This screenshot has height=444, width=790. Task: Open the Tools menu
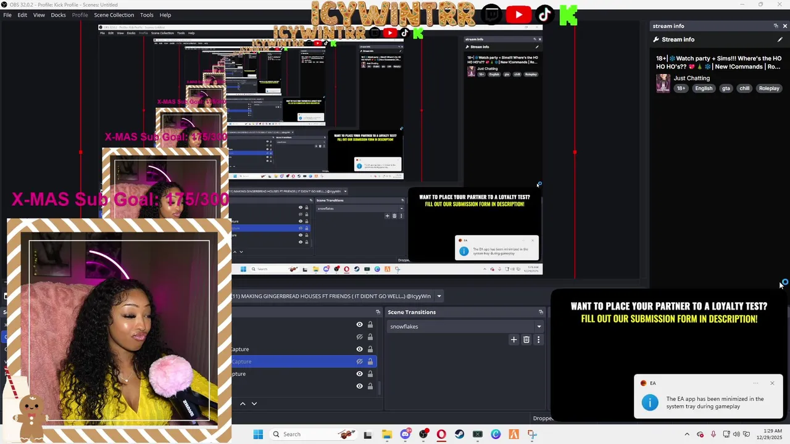(146, 15)
